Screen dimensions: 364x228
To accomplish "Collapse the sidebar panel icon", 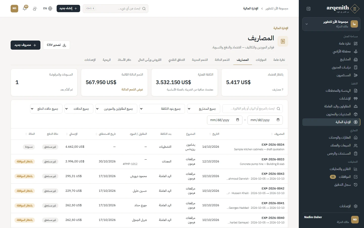I will (x=308, y=9).
